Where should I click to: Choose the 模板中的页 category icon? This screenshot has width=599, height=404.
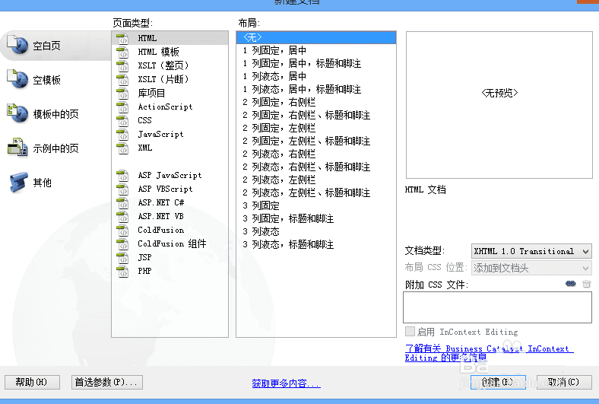pos(17,113)
